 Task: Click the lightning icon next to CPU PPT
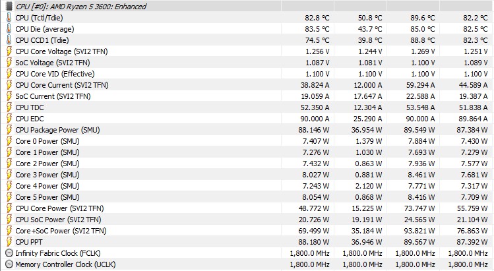[8, 242]
